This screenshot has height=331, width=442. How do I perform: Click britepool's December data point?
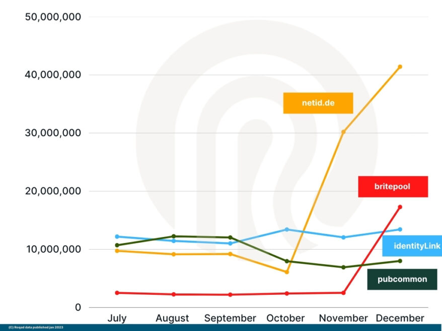tap(400, 207)
